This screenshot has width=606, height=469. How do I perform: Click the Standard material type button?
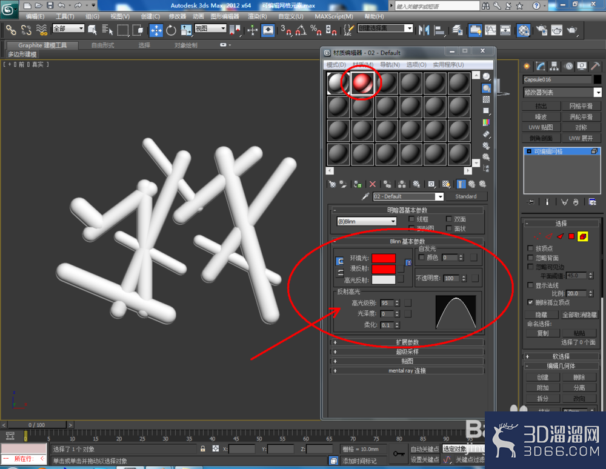click(465, 196)
